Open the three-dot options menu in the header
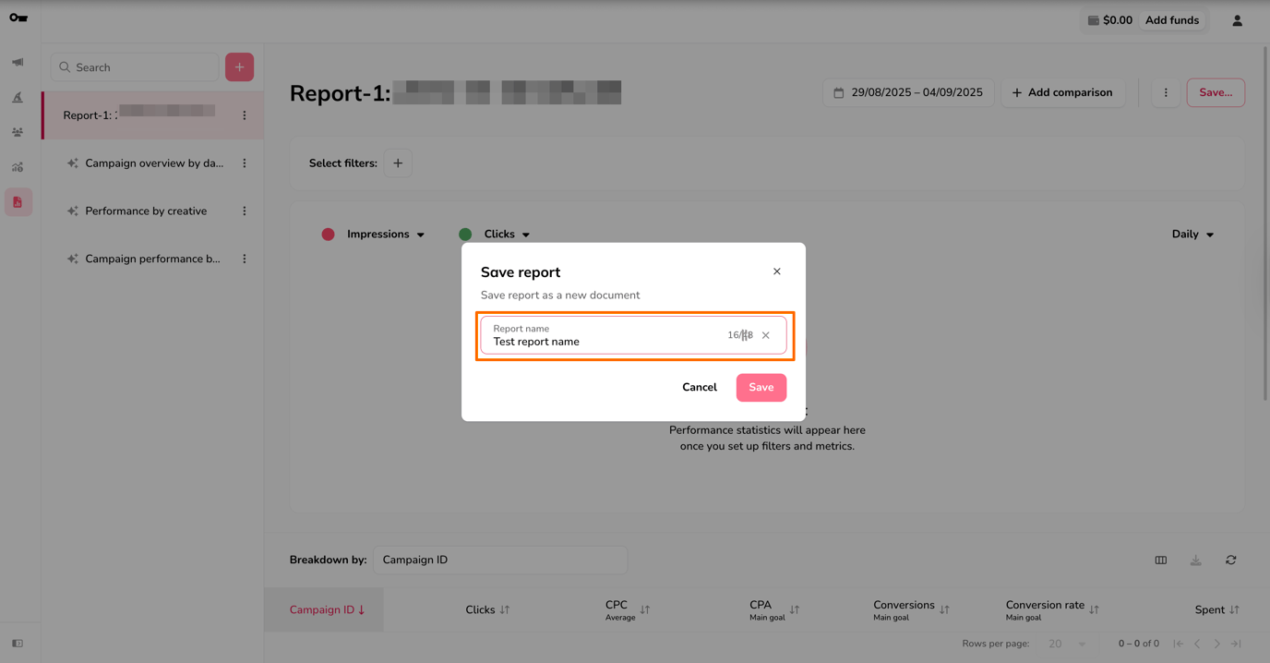 point(1165,92)
